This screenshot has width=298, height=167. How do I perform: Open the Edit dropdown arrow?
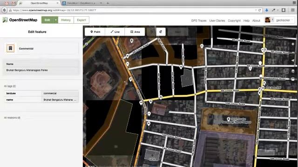(56, 20)
